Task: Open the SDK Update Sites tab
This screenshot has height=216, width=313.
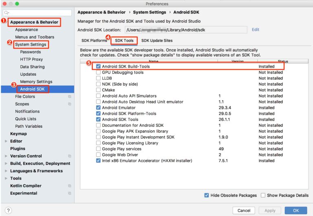Action: click(157, 40)
